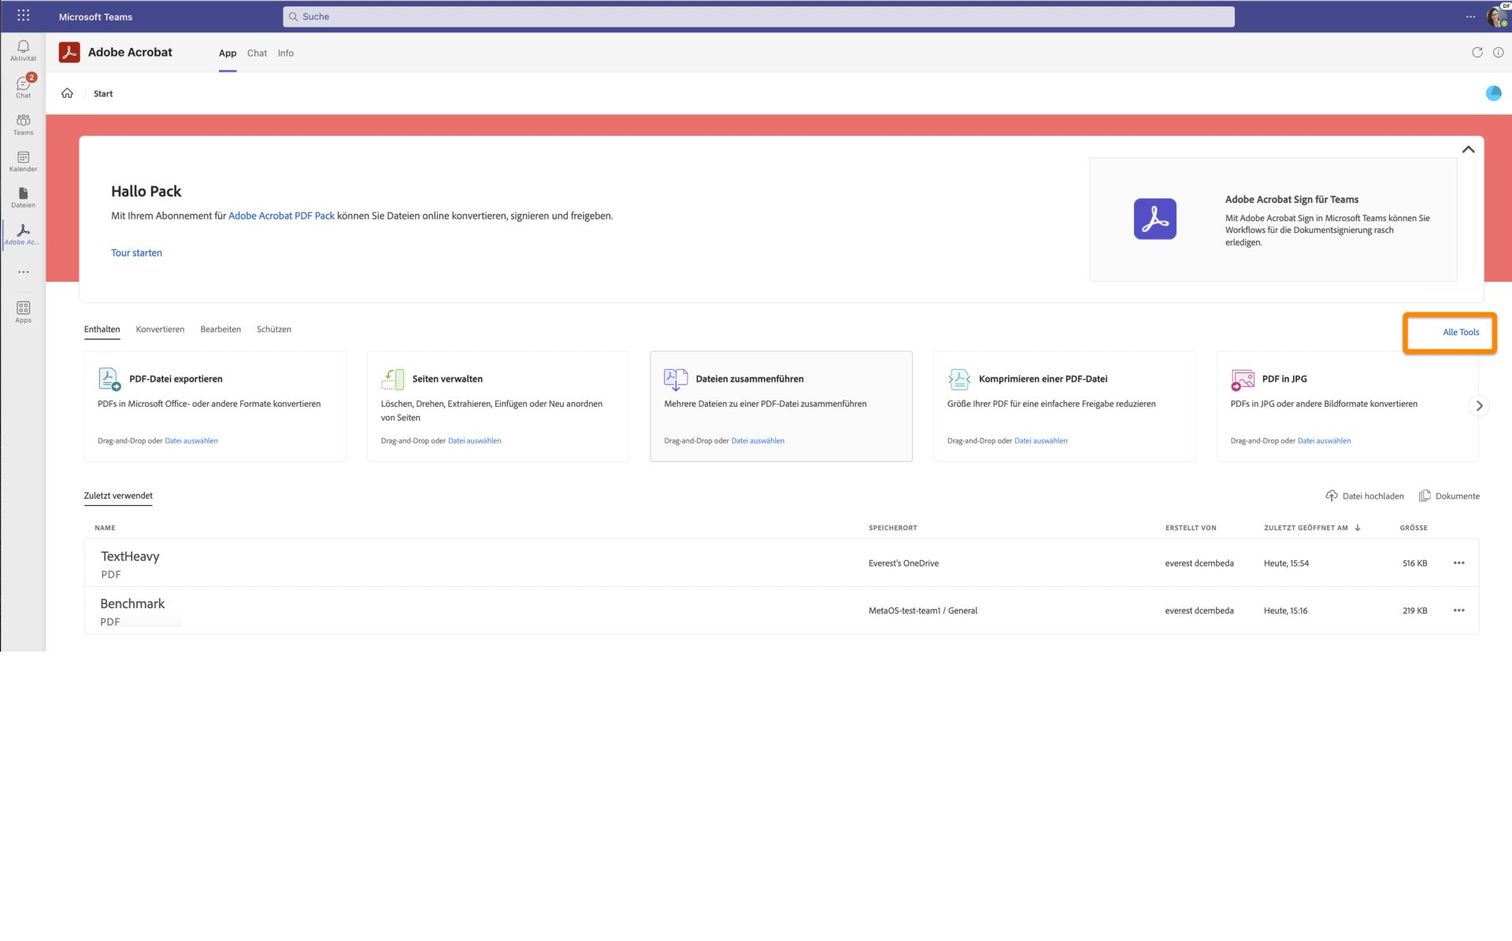
Task: Click the PDF-Datei exportieren icon
Action: tap(109, 378)
